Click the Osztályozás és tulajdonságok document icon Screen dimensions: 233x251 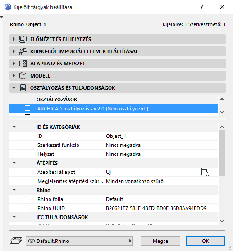pos(23,88)
